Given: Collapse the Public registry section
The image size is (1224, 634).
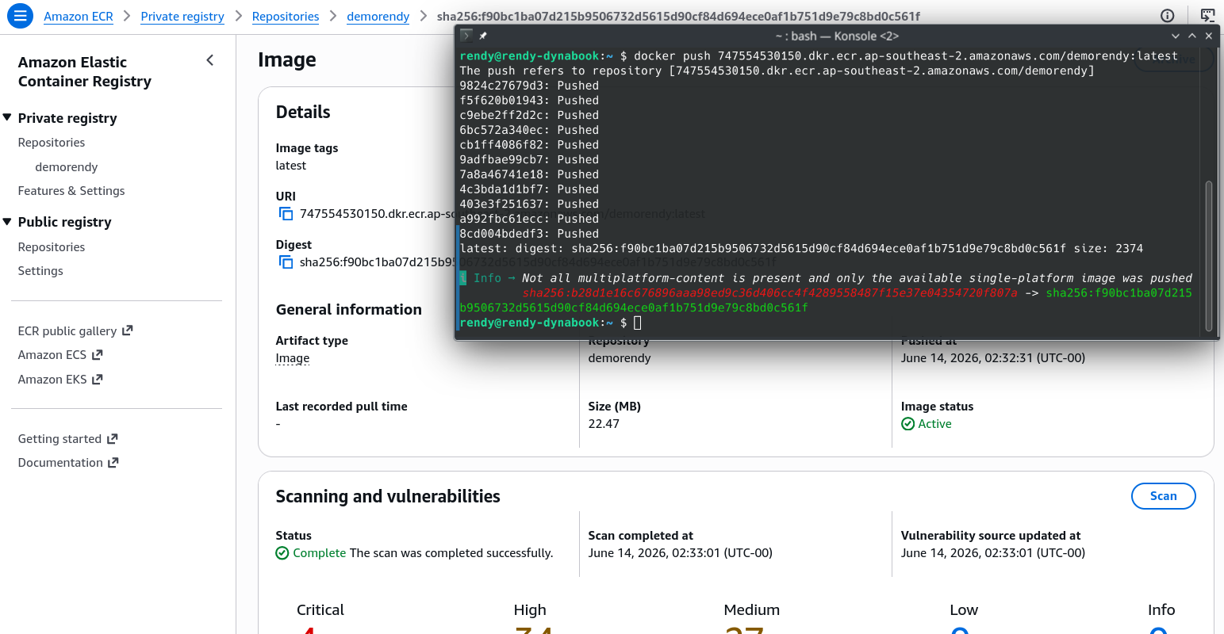Looking at the screenshot, I should (x=7, y=221).
